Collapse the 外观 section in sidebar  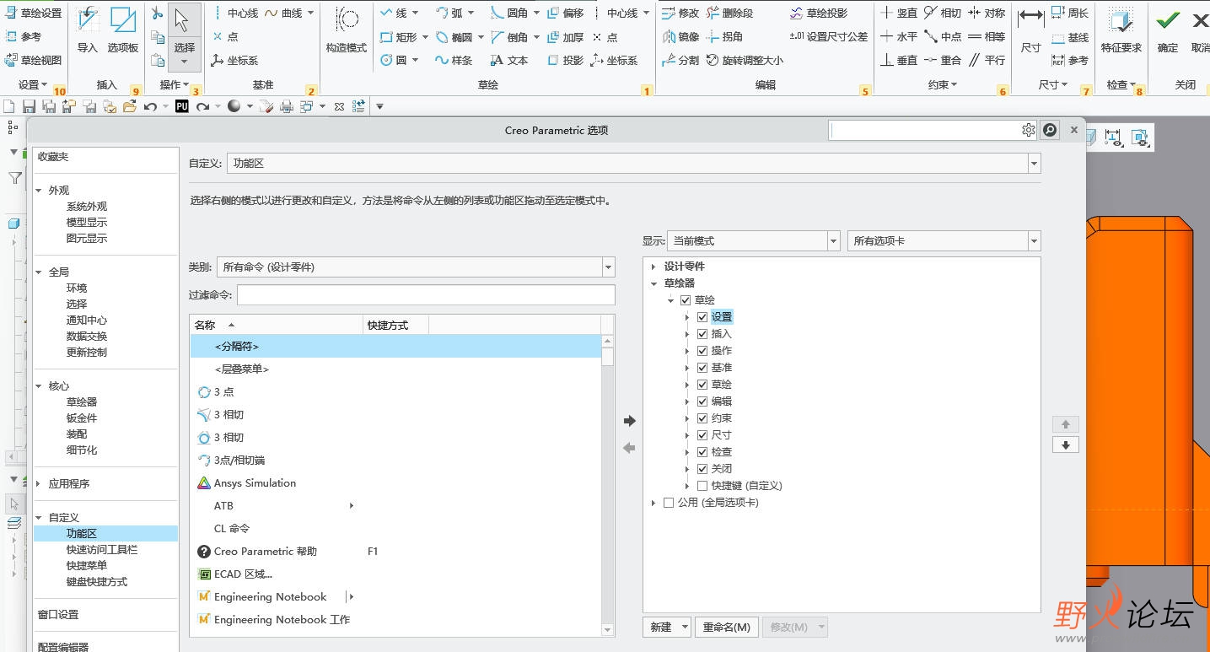coord(40,191)
